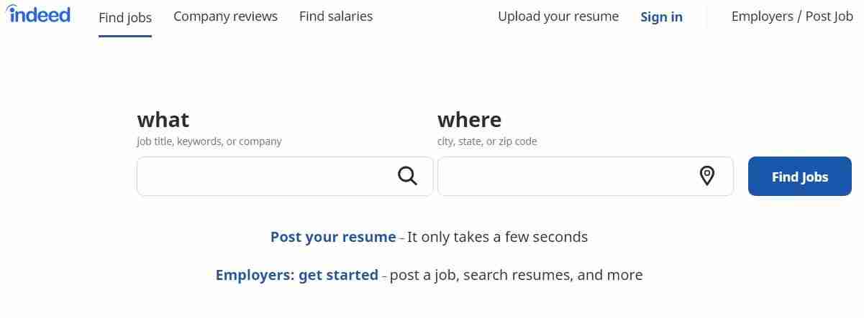The width and height of the screenshot is (864, 318).
Task: Click the magnifying glass search icon
Action: (407, 176)
